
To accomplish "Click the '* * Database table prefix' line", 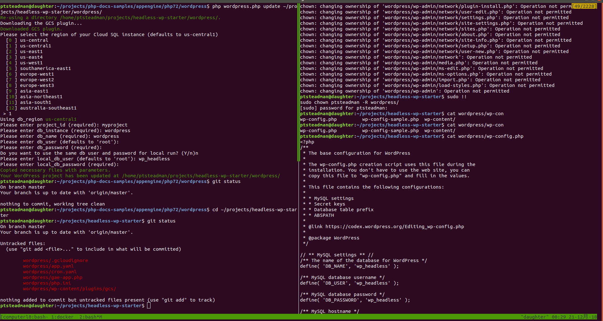I will coord(338,210).
